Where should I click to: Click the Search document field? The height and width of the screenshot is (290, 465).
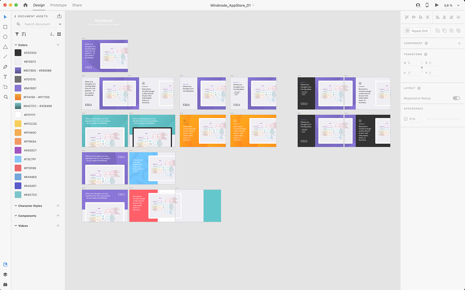(x=38, y=24)
